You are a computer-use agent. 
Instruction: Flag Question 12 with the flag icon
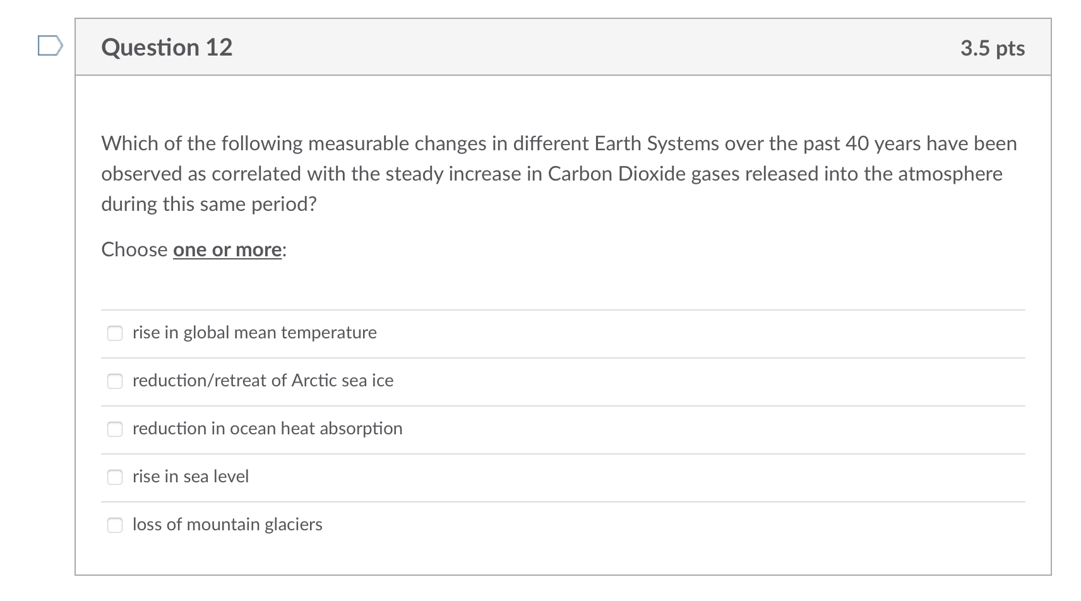pyautogui.click(x=51, y=46)
